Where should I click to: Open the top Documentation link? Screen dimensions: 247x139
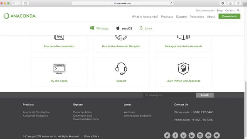[205, 10]
